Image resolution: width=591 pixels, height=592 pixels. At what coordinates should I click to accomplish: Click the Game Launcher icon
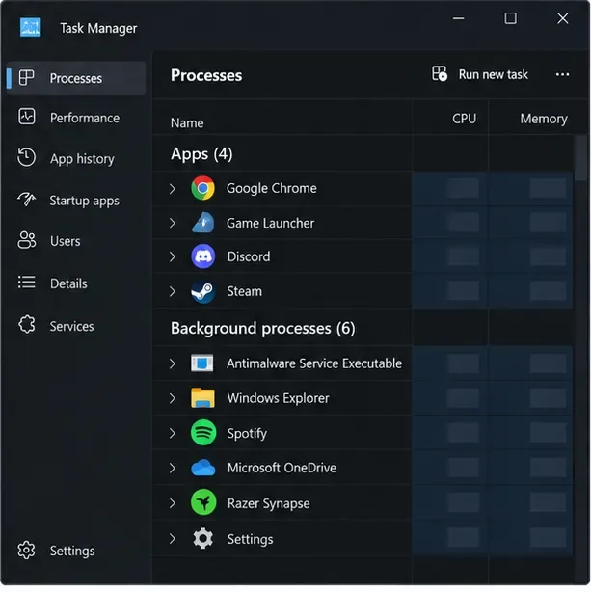coord(202,223)
